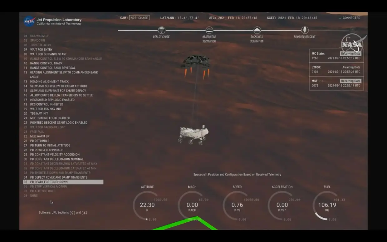Click the LAT/LON 18.4°,77.4° readout
The width and height of the screenshot is (387, 242).
tap(179, 18)
